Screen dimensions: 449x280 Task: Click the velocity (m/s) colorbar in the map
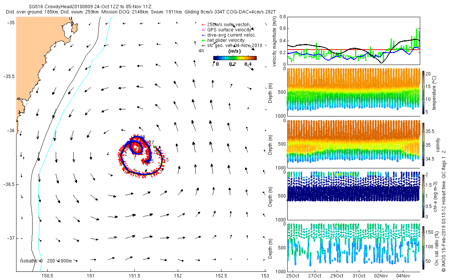point(235,58)
